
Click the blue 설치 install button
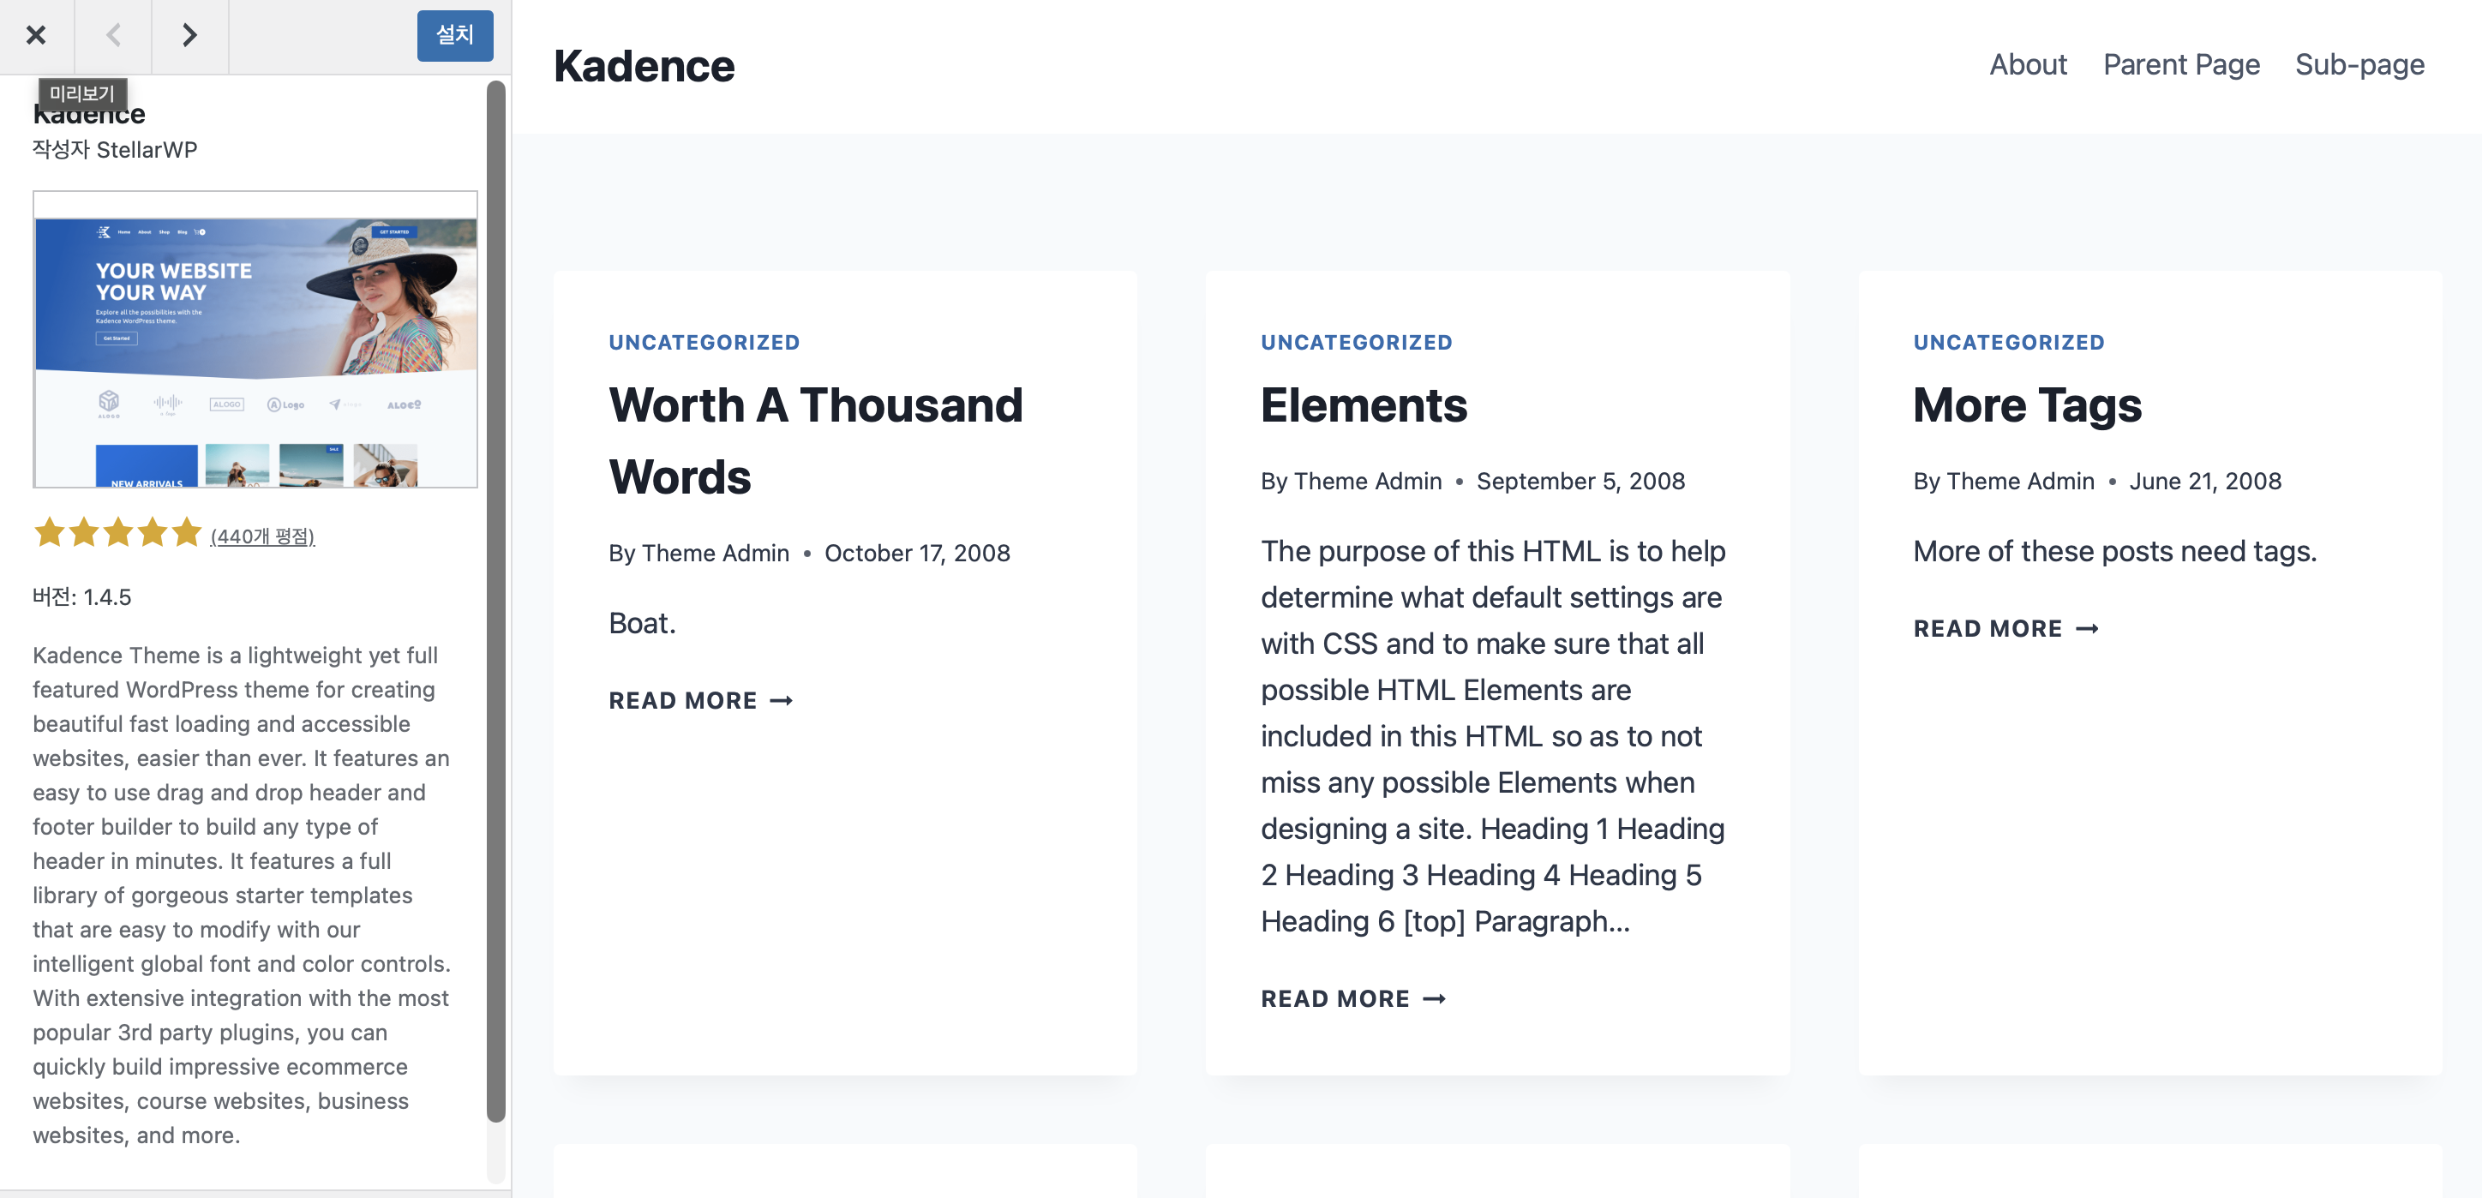(x=454, y=36)
